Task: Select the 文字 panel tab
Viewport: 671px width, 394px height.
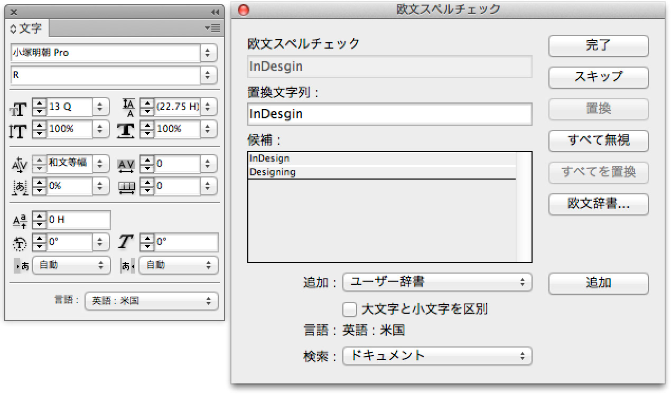Action: pyautogui.click(x=26, y=28)
